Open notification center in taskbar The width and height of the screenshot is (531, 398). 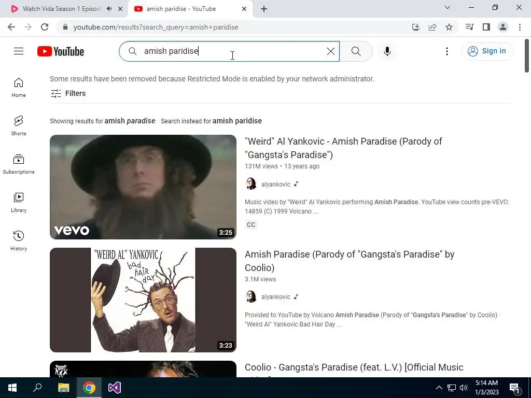(x=514, y=388)
